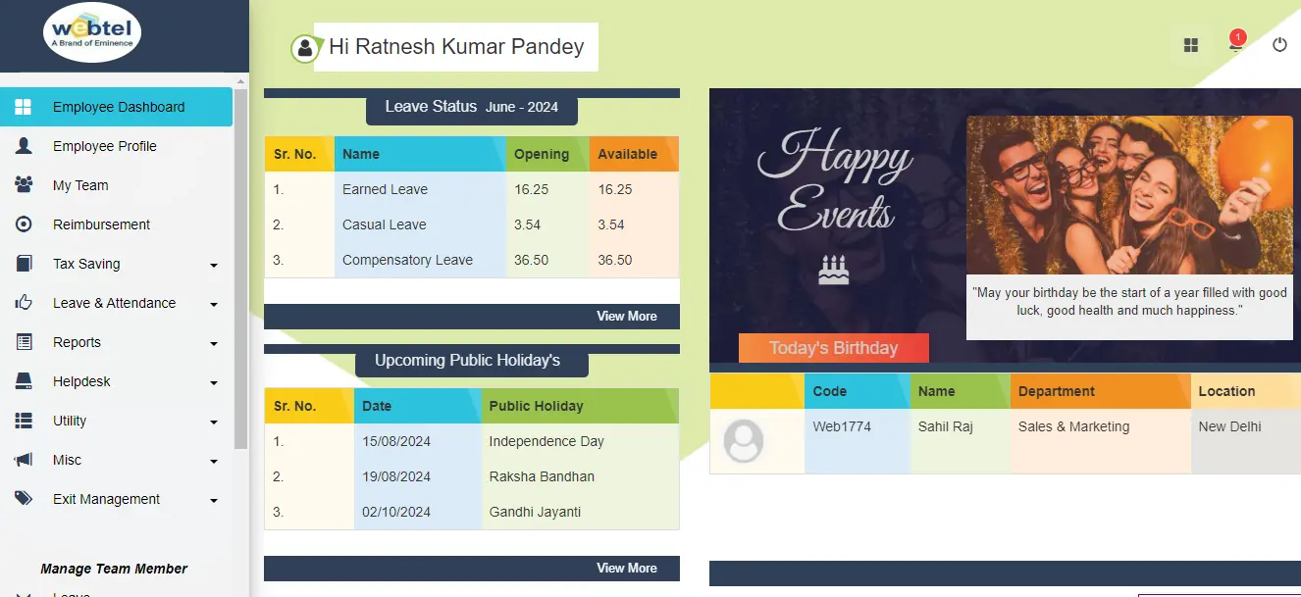Viewport: 1301px width, 597px height.
Task: Click date 15/08/2024
Action: coord(396,441)
